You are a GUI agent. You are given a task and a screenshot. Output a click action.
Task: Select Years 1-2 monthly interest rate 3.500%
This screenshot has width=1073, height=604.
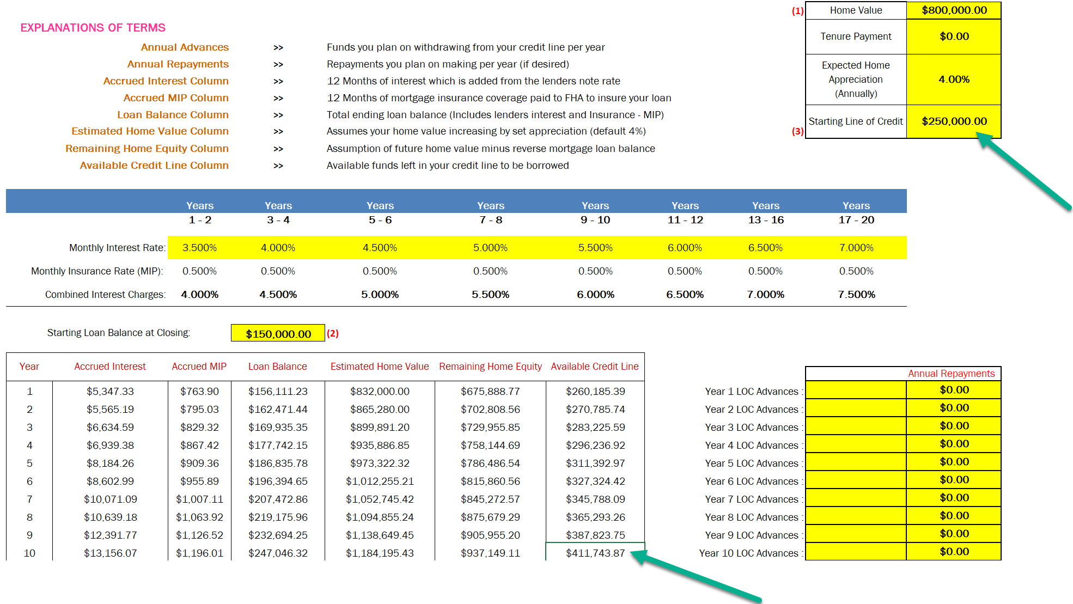coord(199,248)
